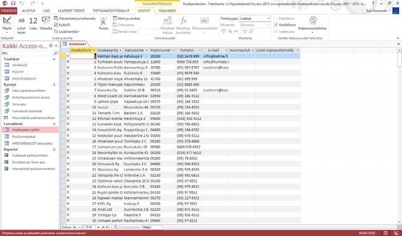The width and height of the screenshot is (402, 236).
Task: Open Turkulaiset asiakkaat query
Action: pos(27,111)
